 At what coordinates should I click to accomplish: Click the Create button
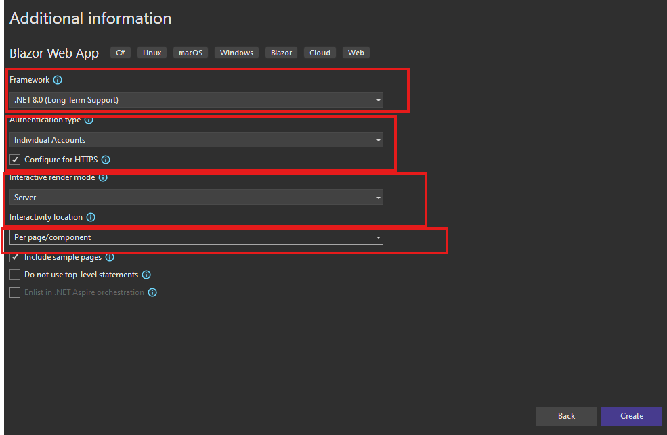pyautogui.click(x=632, y=416)
